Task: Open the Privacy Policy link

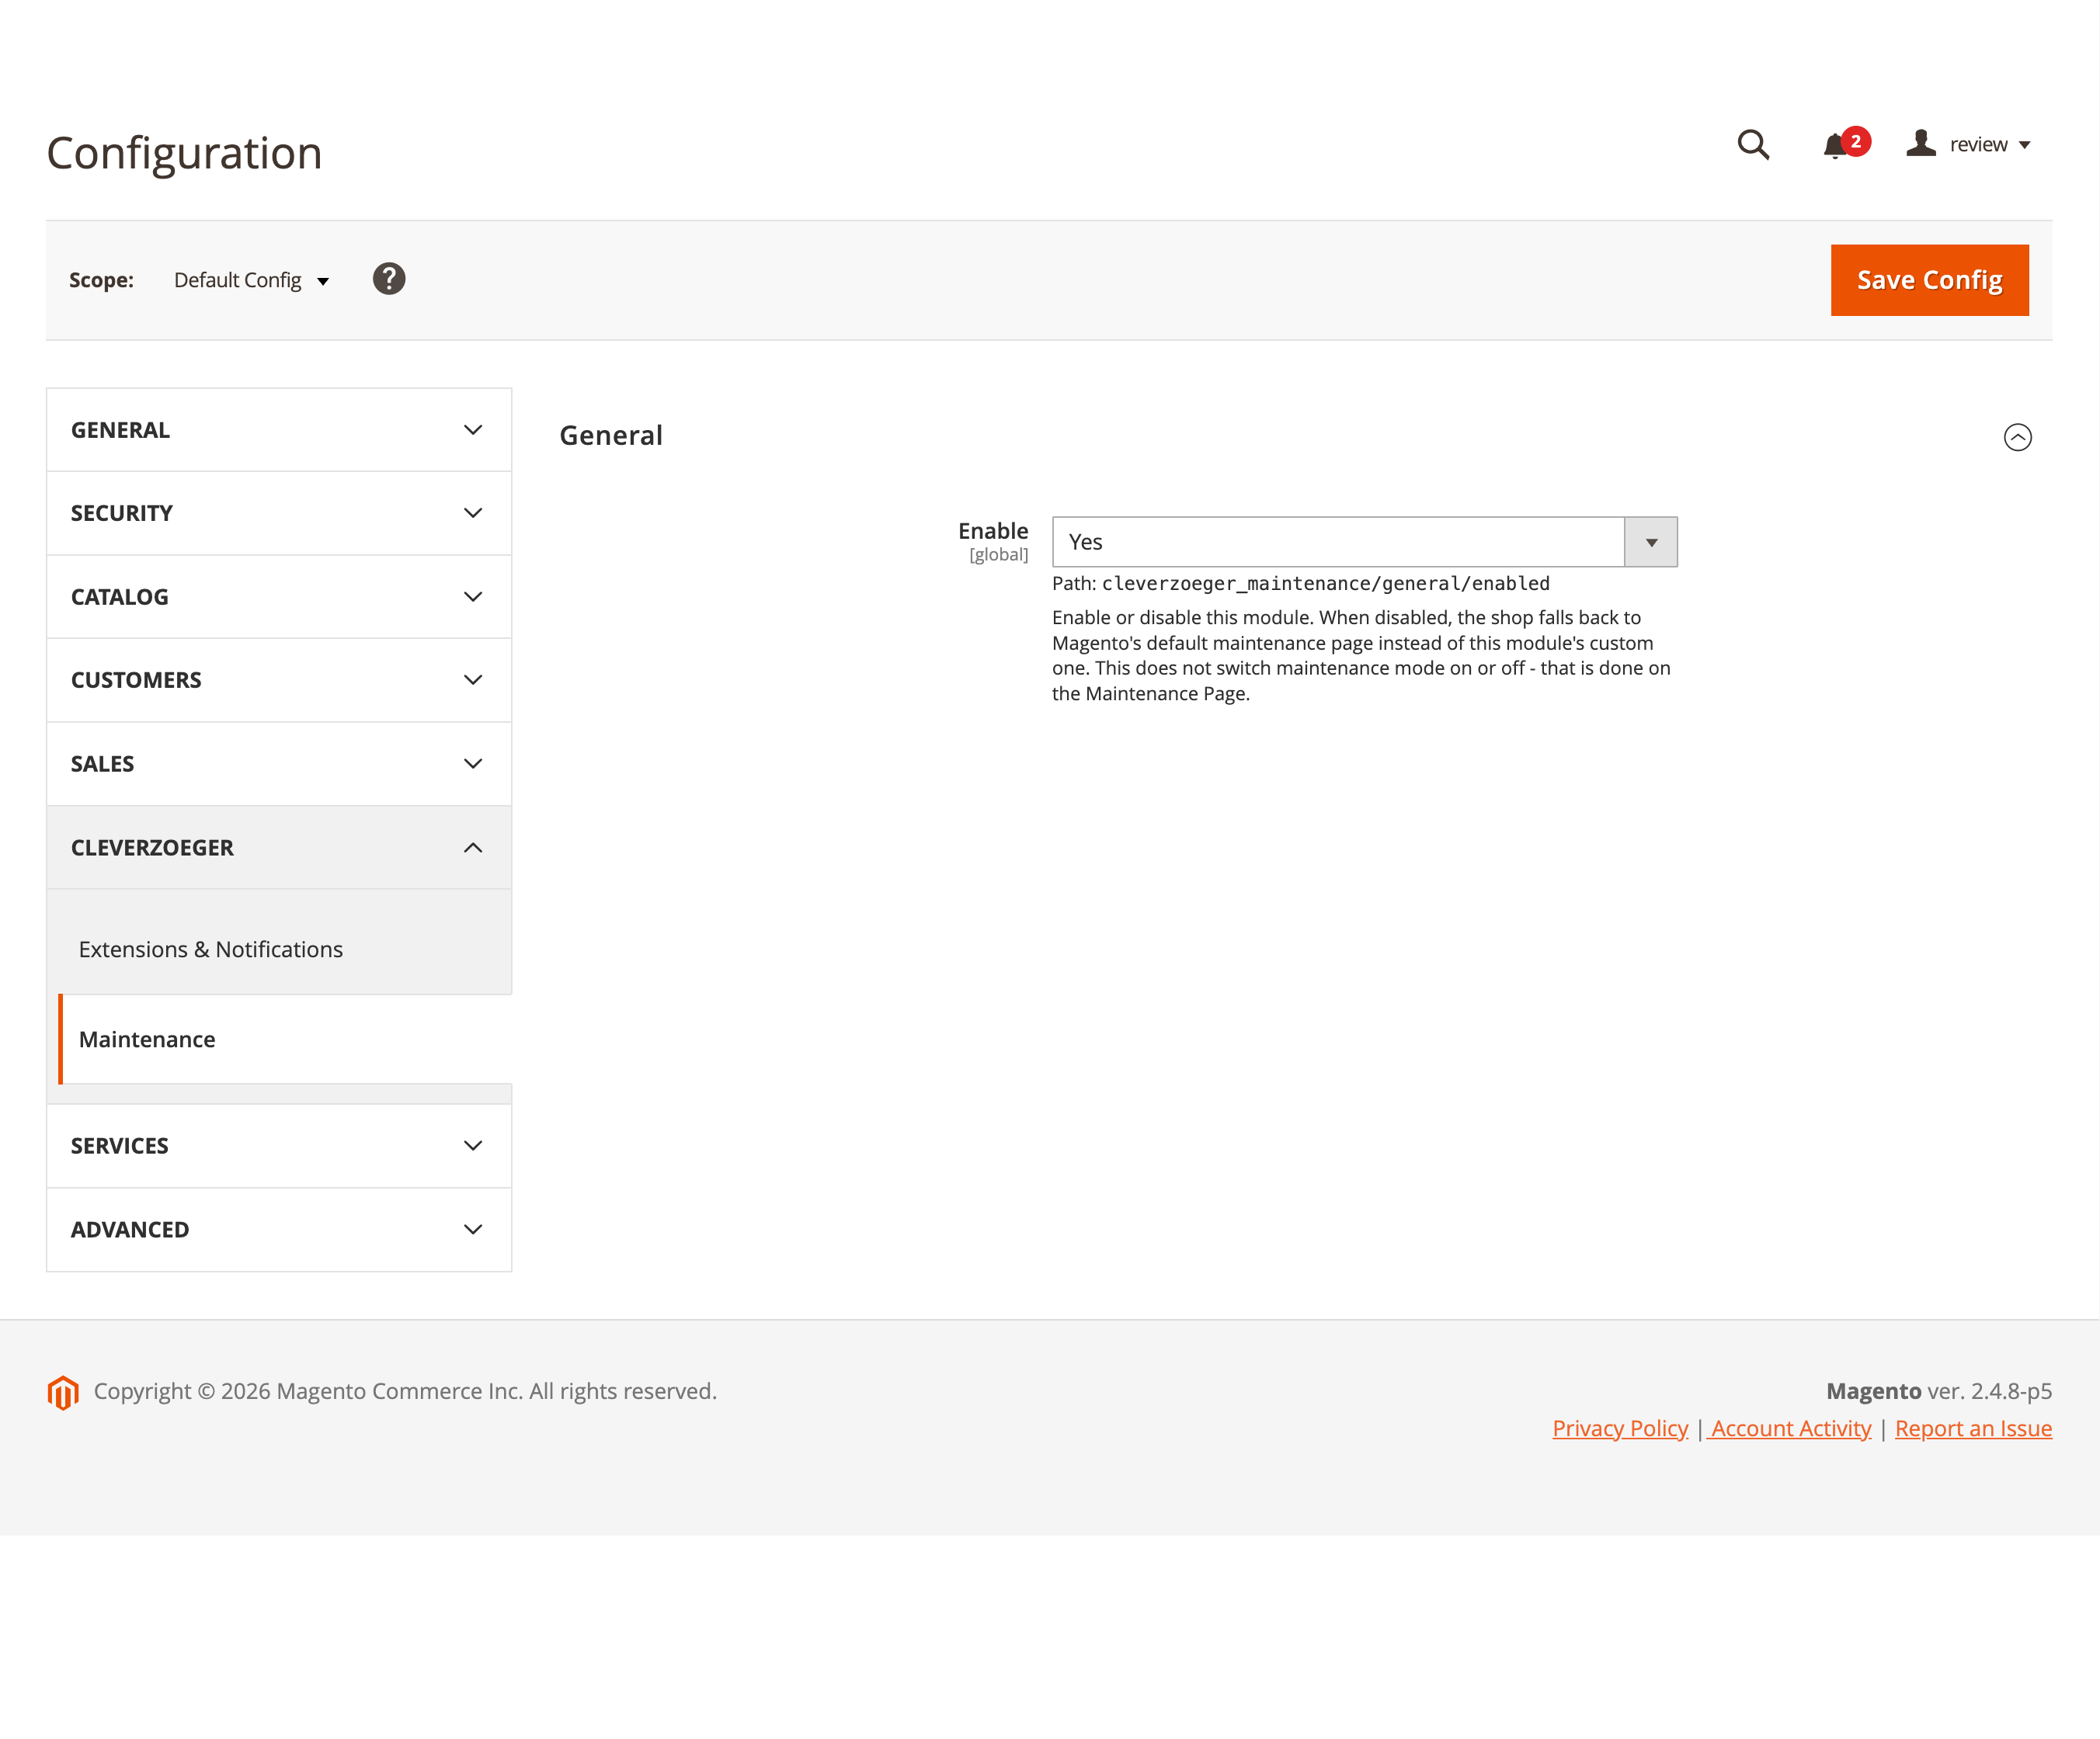Action: pos(1620,1428)
